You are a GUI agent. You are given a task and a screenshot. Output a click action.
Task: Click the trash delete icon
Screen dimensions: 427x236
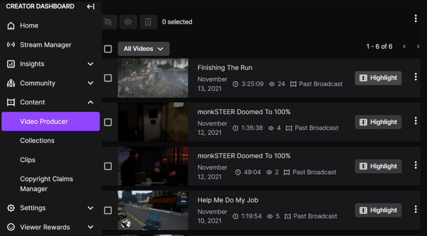click(x=148, y=22)
